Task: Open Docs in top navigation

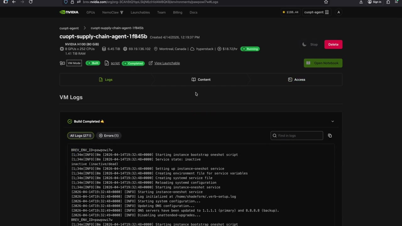Action: click(x=193, y=12)
